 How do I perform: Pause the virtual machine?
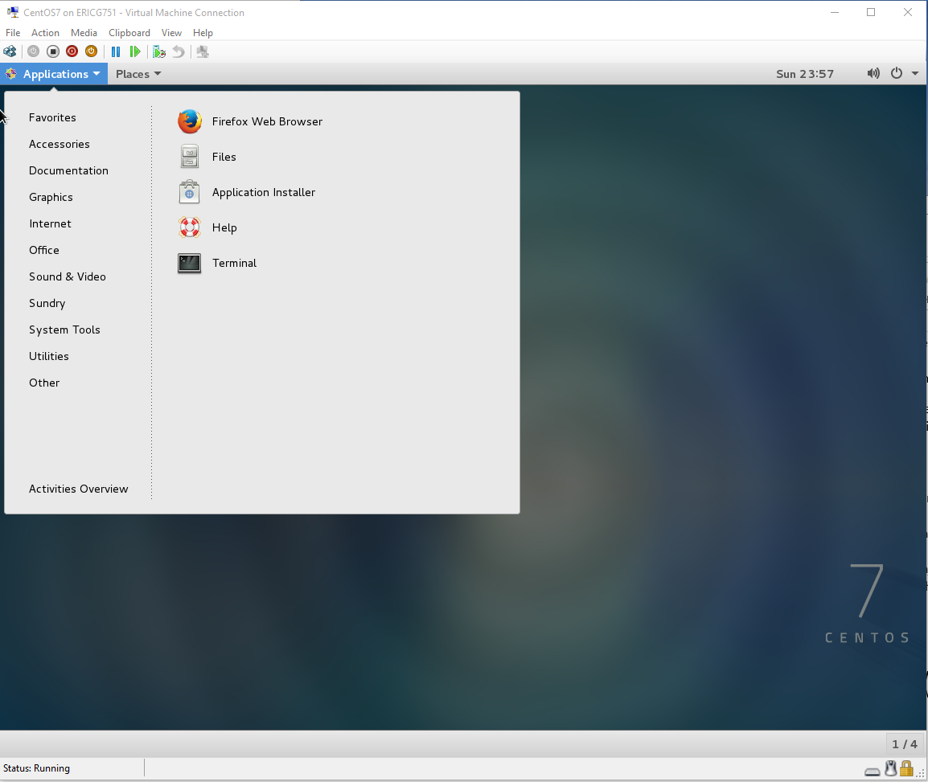116,52
